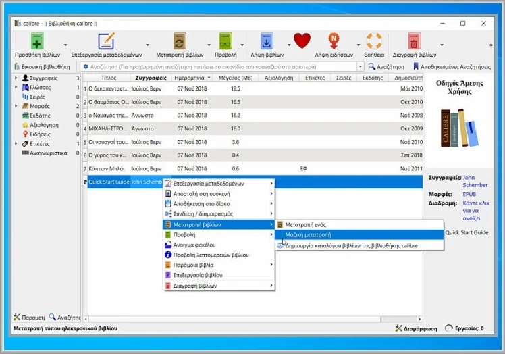Viewport: 505px width, 354px height.
Task: Choose Άνοιγμα φακέλου menu item
Action: click(219, 245)
